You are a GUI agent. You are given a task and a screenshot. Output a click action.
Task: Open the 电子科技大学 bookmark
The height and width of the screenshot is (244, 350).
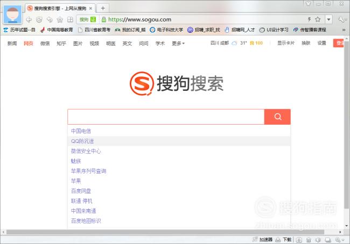(x=166, y=30)
